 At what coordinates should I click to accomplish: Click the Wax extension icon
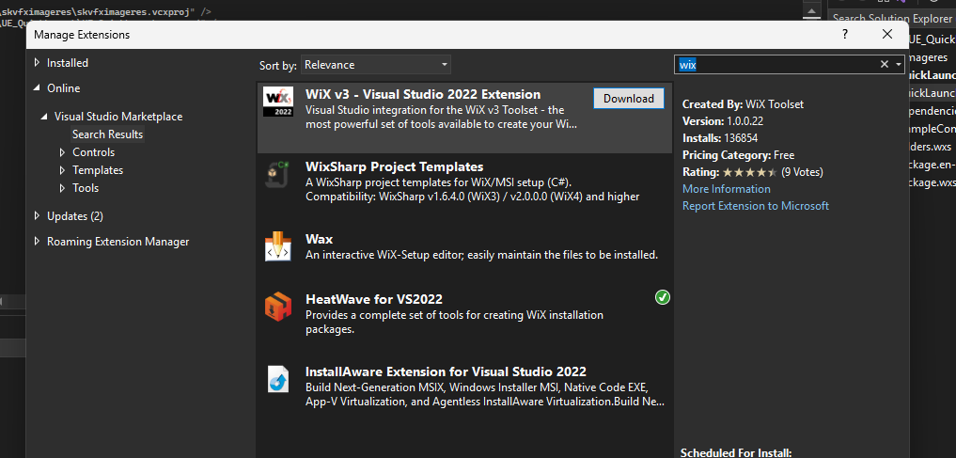tap(278, 247)
